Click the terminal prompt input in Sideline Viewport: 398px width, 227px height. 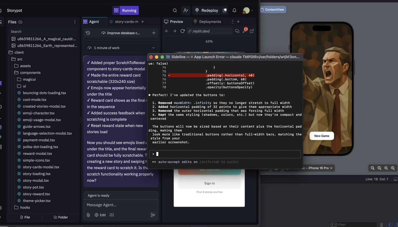point(225,154)
